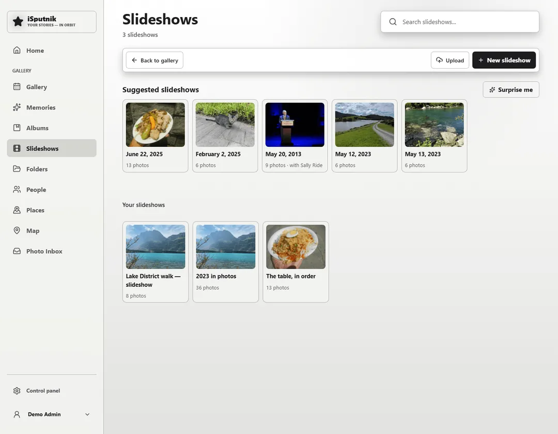Click the Demo Admin user icon
Screen dimensions: 558x434
tap(17, 414)
